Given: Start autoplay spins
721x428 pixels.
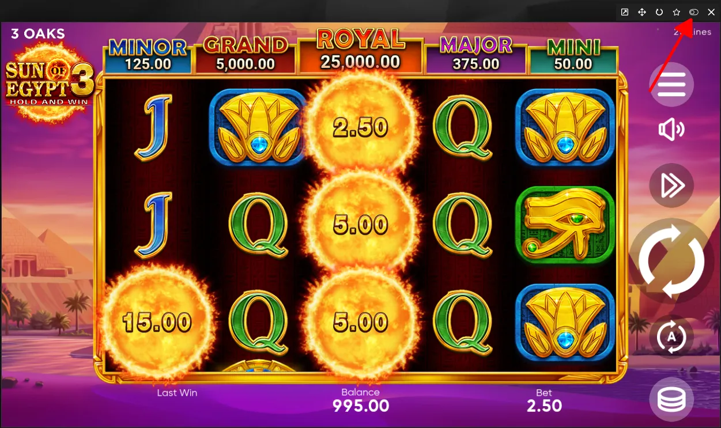Looking at the screenshot, I should (671, 337).
